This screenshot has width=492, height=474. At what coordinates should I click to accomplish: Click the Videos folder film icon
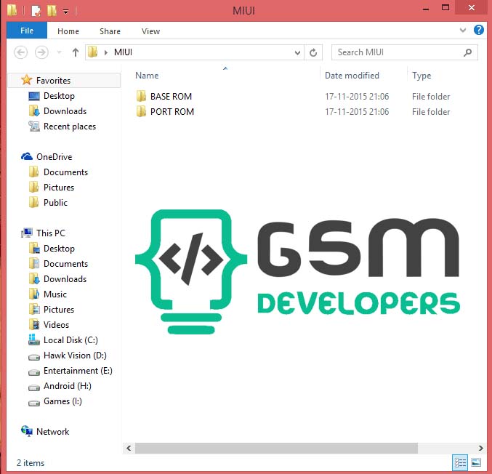(34, 324)
